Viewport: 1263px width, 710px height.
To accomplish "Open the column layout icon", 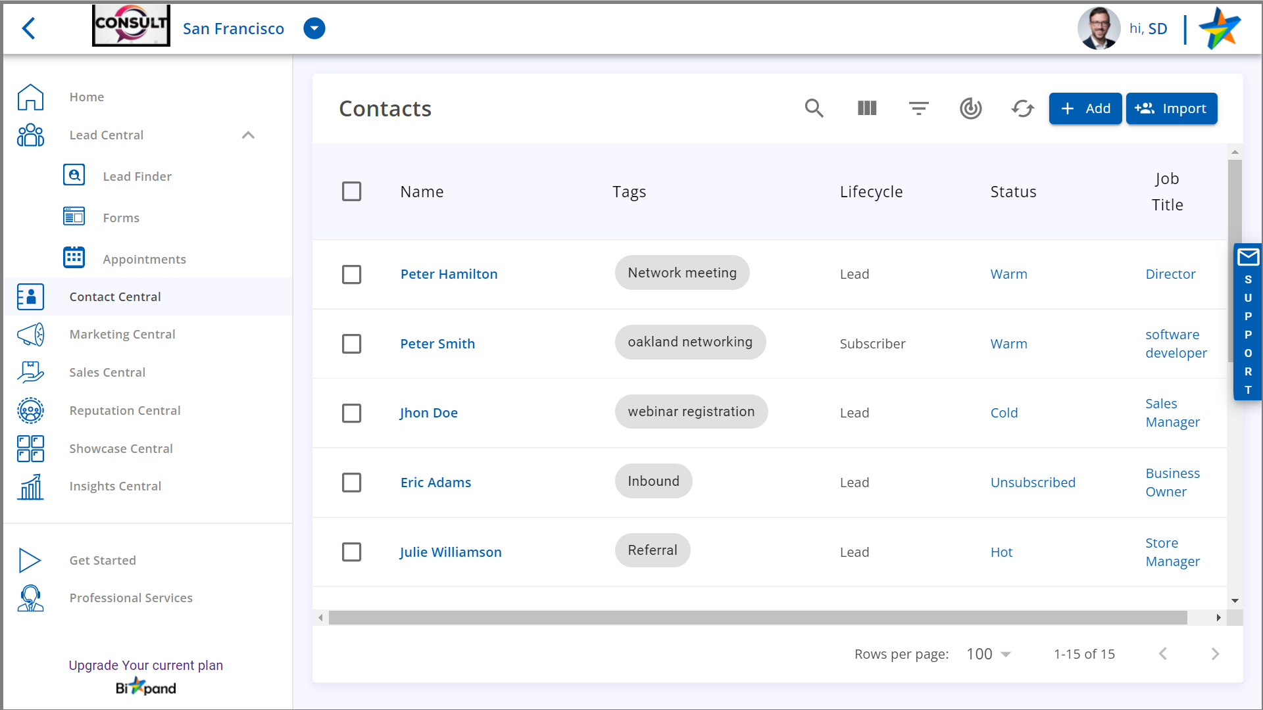I will pos(867,108).
